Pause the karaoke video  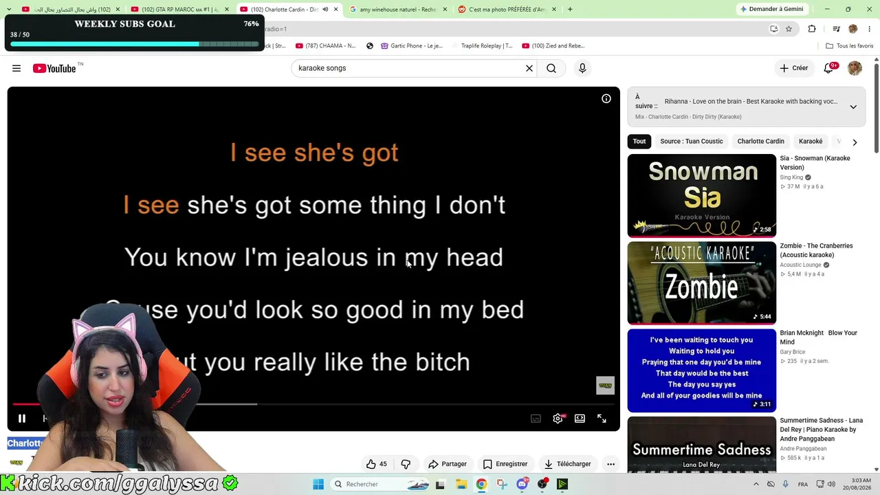click(x=22, y=418)
